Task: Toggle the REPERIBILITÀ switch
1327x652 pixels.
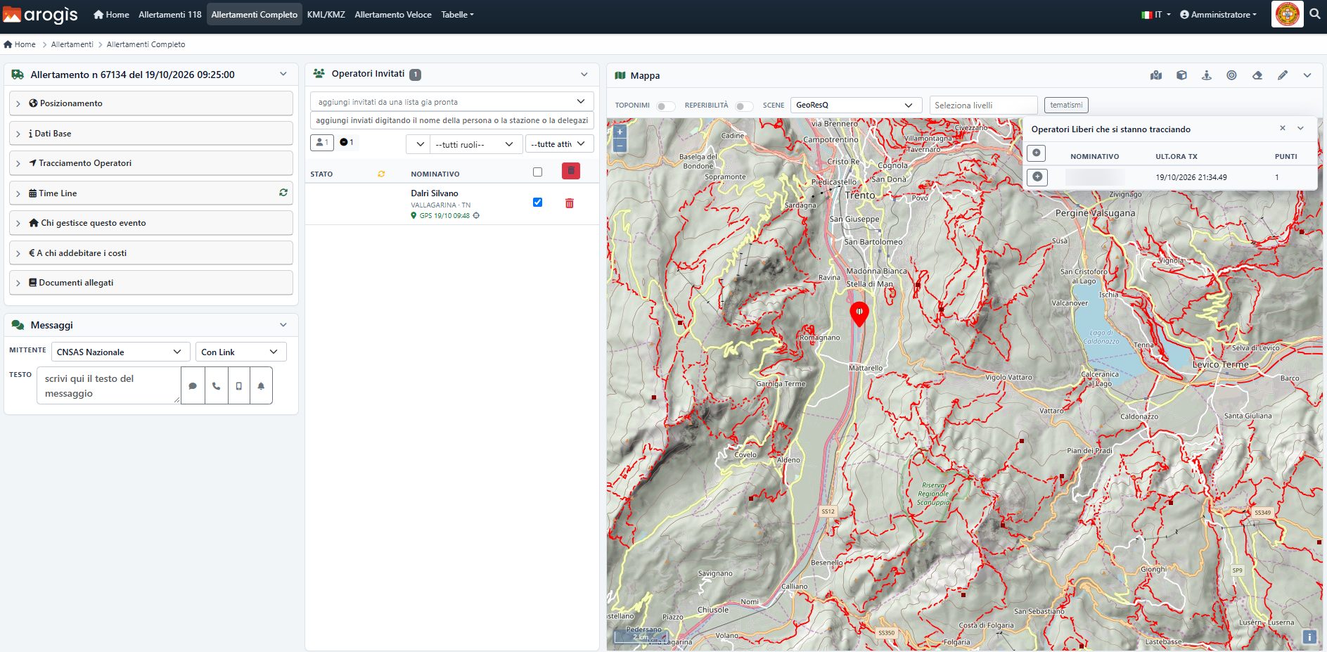Action: tap(744, 106)
